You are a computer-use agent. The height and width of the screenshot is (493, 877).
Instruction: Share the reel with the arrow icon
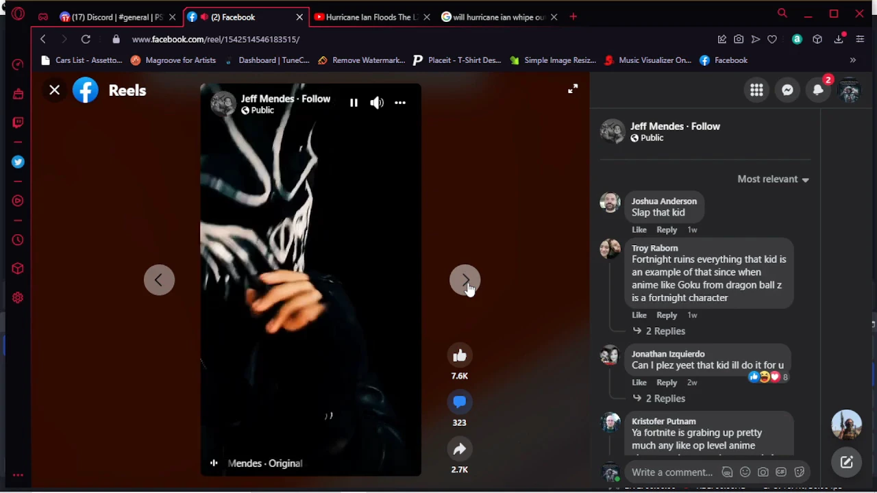click(459, 449)
